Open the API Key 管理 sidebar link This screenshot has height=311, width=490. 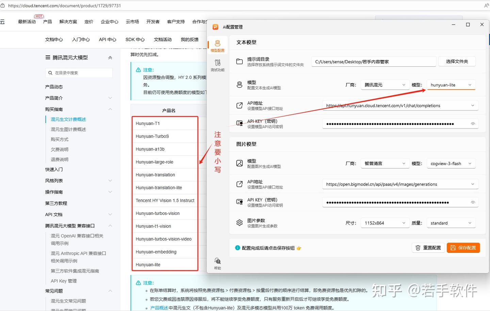[x=64, y=281]
